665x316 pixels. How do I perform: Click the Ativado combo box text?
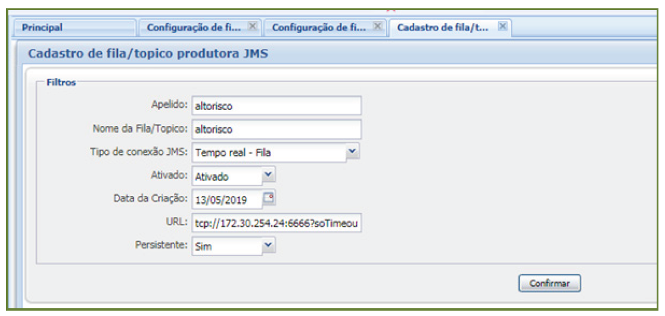[x=226, y=176]
